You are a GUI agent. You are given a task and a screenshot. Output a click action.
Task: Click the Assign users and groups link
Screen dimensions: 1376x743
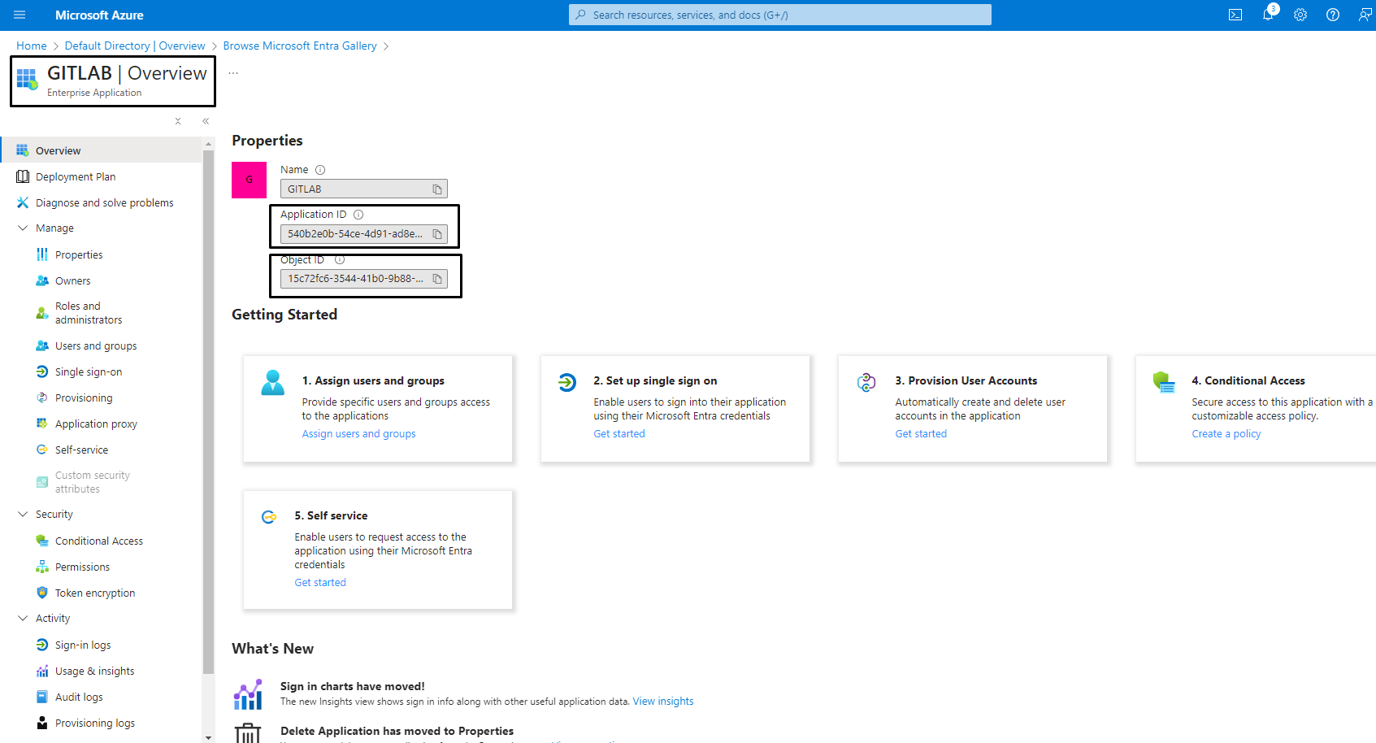click(x=358, y=434)
